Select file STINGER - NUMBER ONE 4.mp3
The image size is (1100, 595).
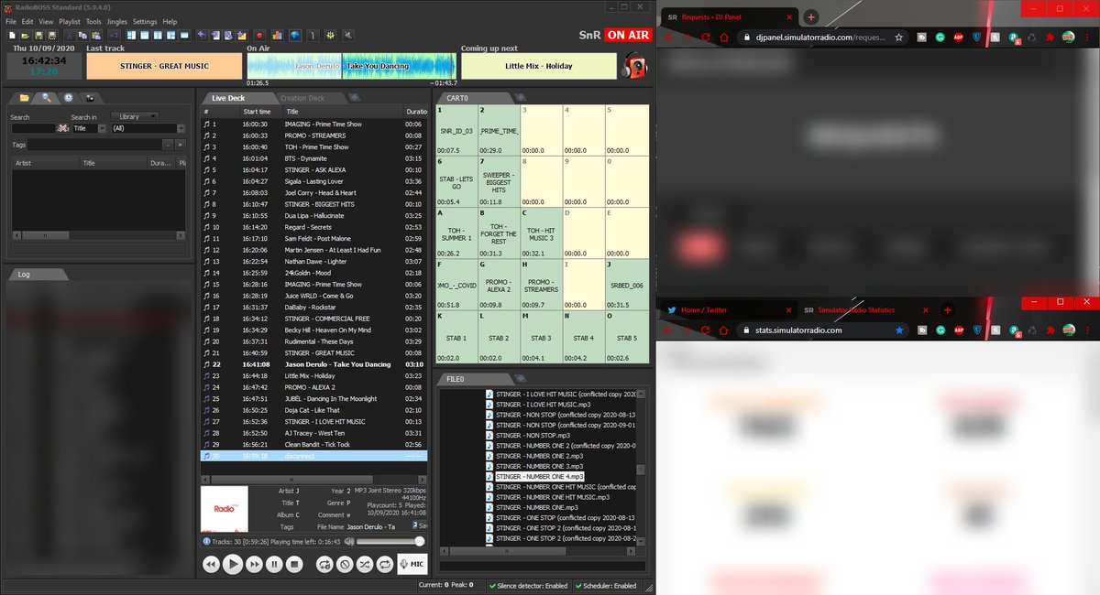(539, 476)
